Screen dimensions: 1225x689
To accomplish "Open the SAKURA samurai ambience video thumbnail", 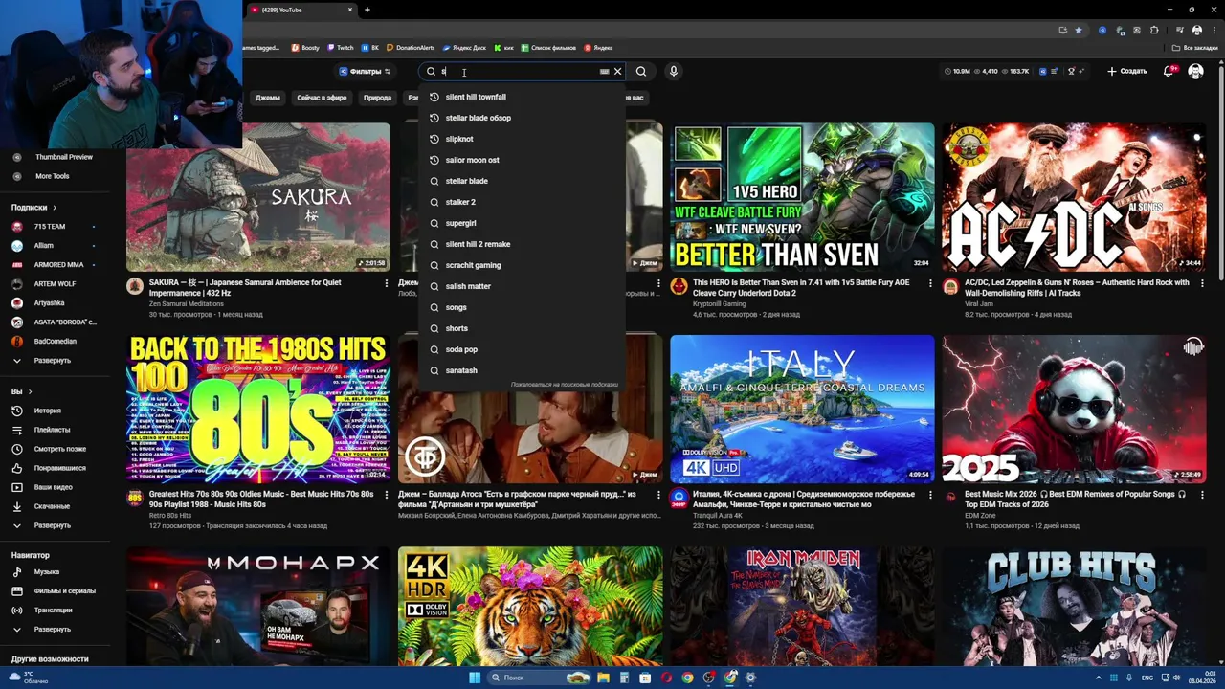I will [258, 197].
